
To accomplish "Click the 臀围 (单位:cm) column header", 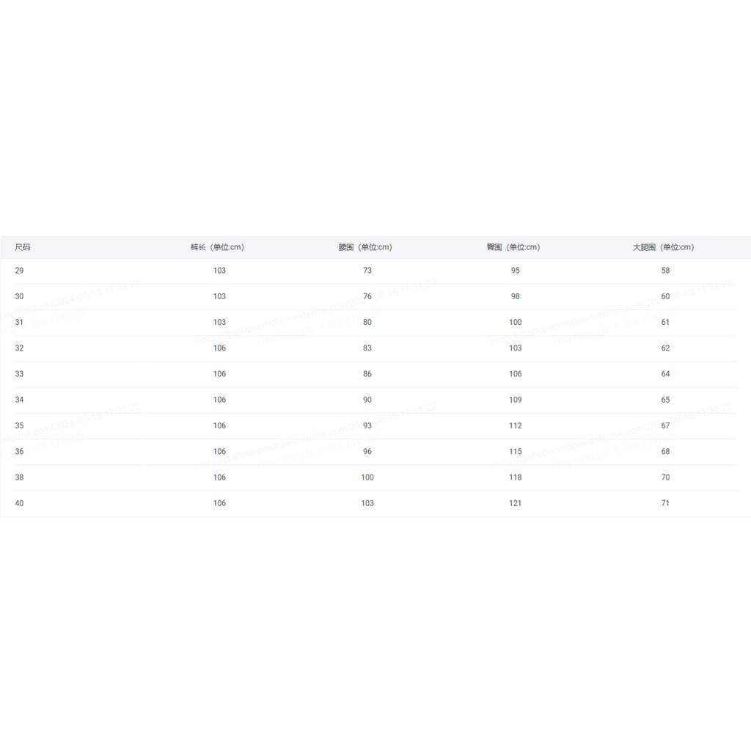I will tap(513, 247).
